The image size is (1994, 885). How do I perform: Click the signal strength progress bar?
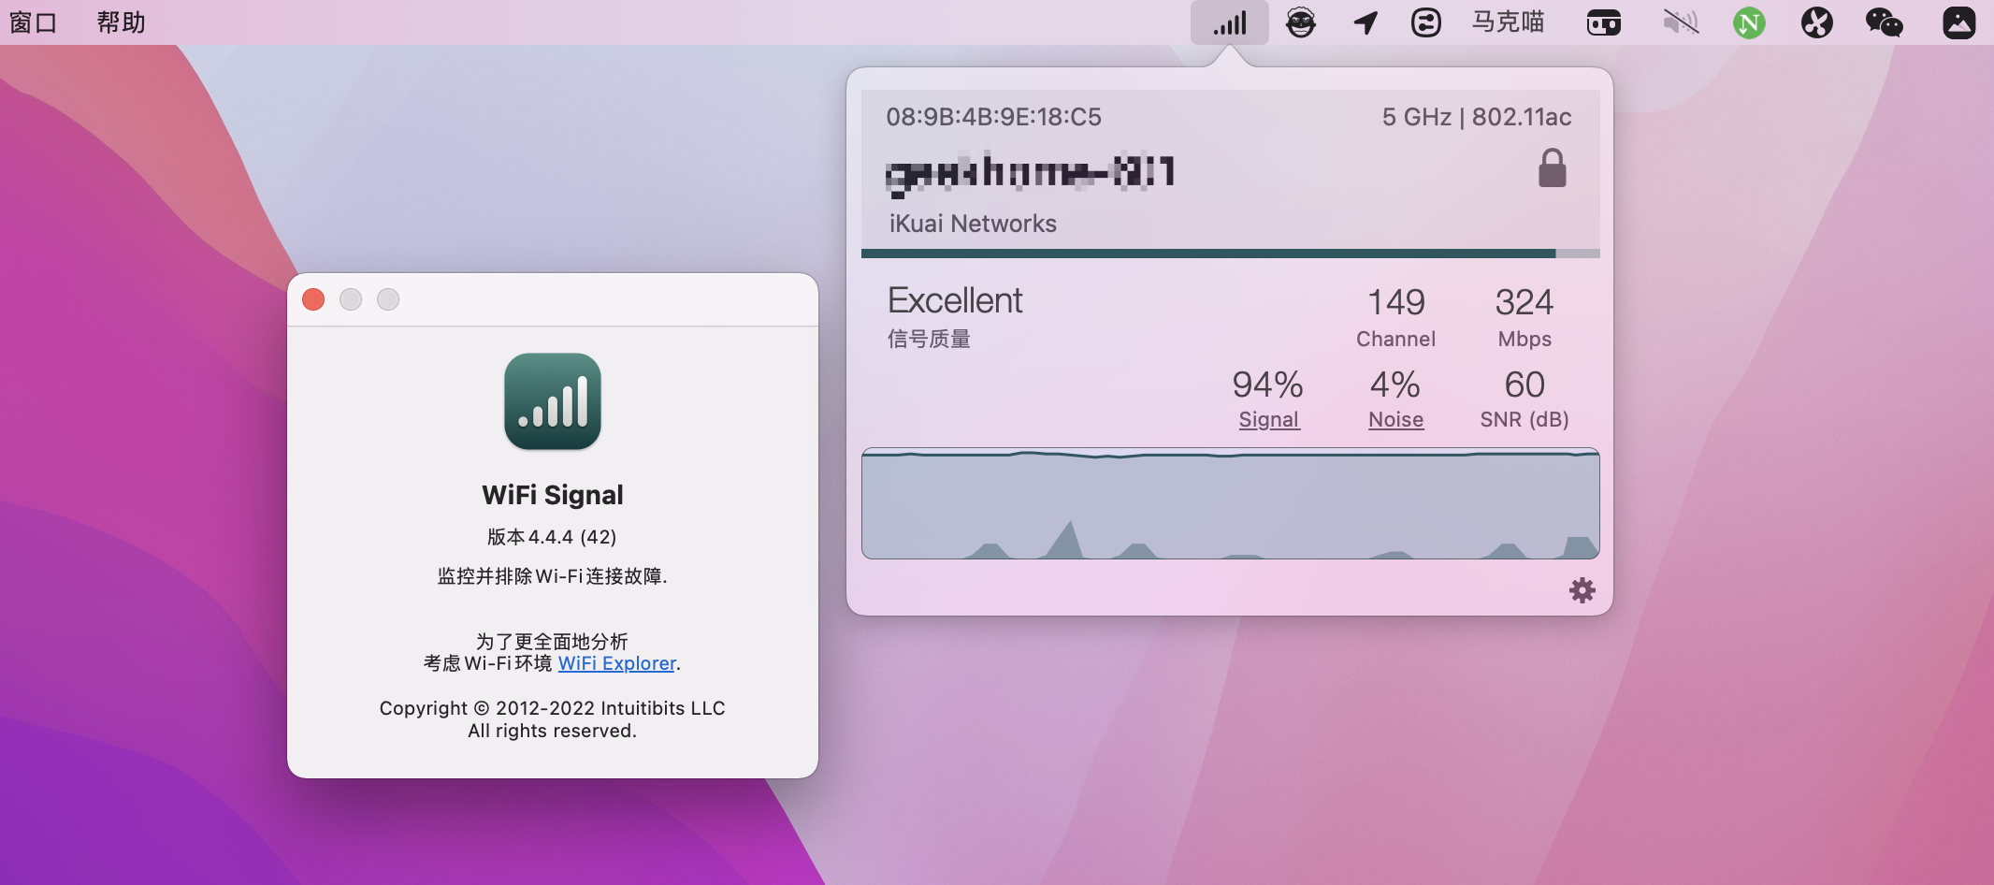pos(1230,254)
